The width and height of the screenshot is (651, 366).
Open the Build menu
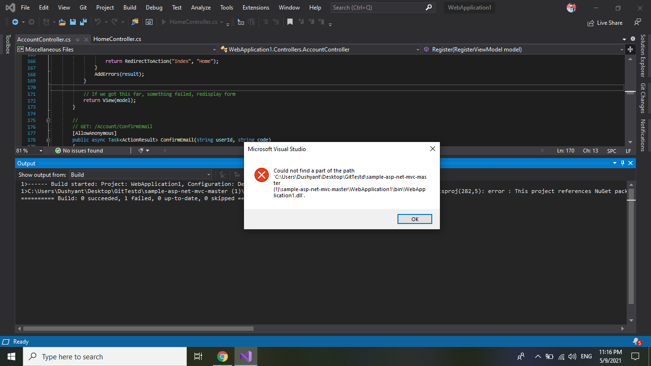tap(130, 8)
